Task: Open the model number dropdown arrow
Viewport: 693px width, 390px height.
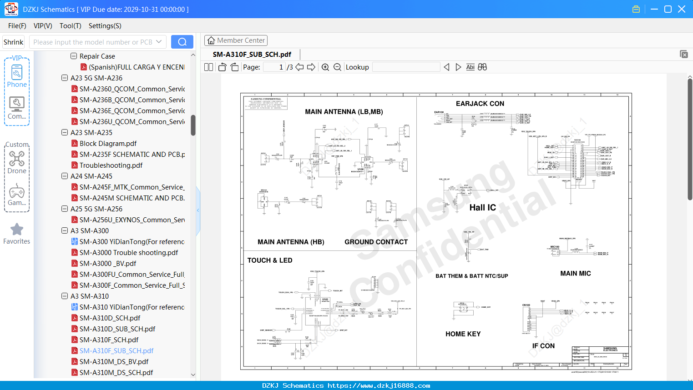Action: click(159, 42)
